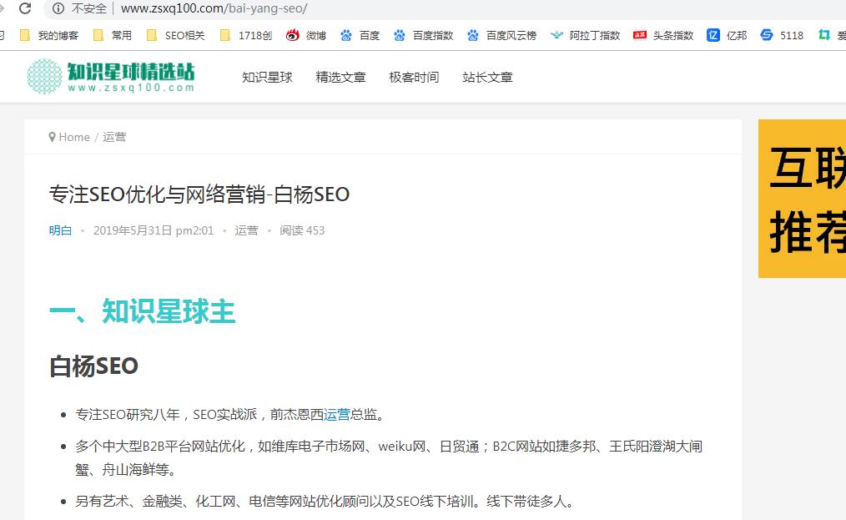Viewport: 846px width, 520px height.
Task: Click the author name 明白 link
Action: click(60, 230)
